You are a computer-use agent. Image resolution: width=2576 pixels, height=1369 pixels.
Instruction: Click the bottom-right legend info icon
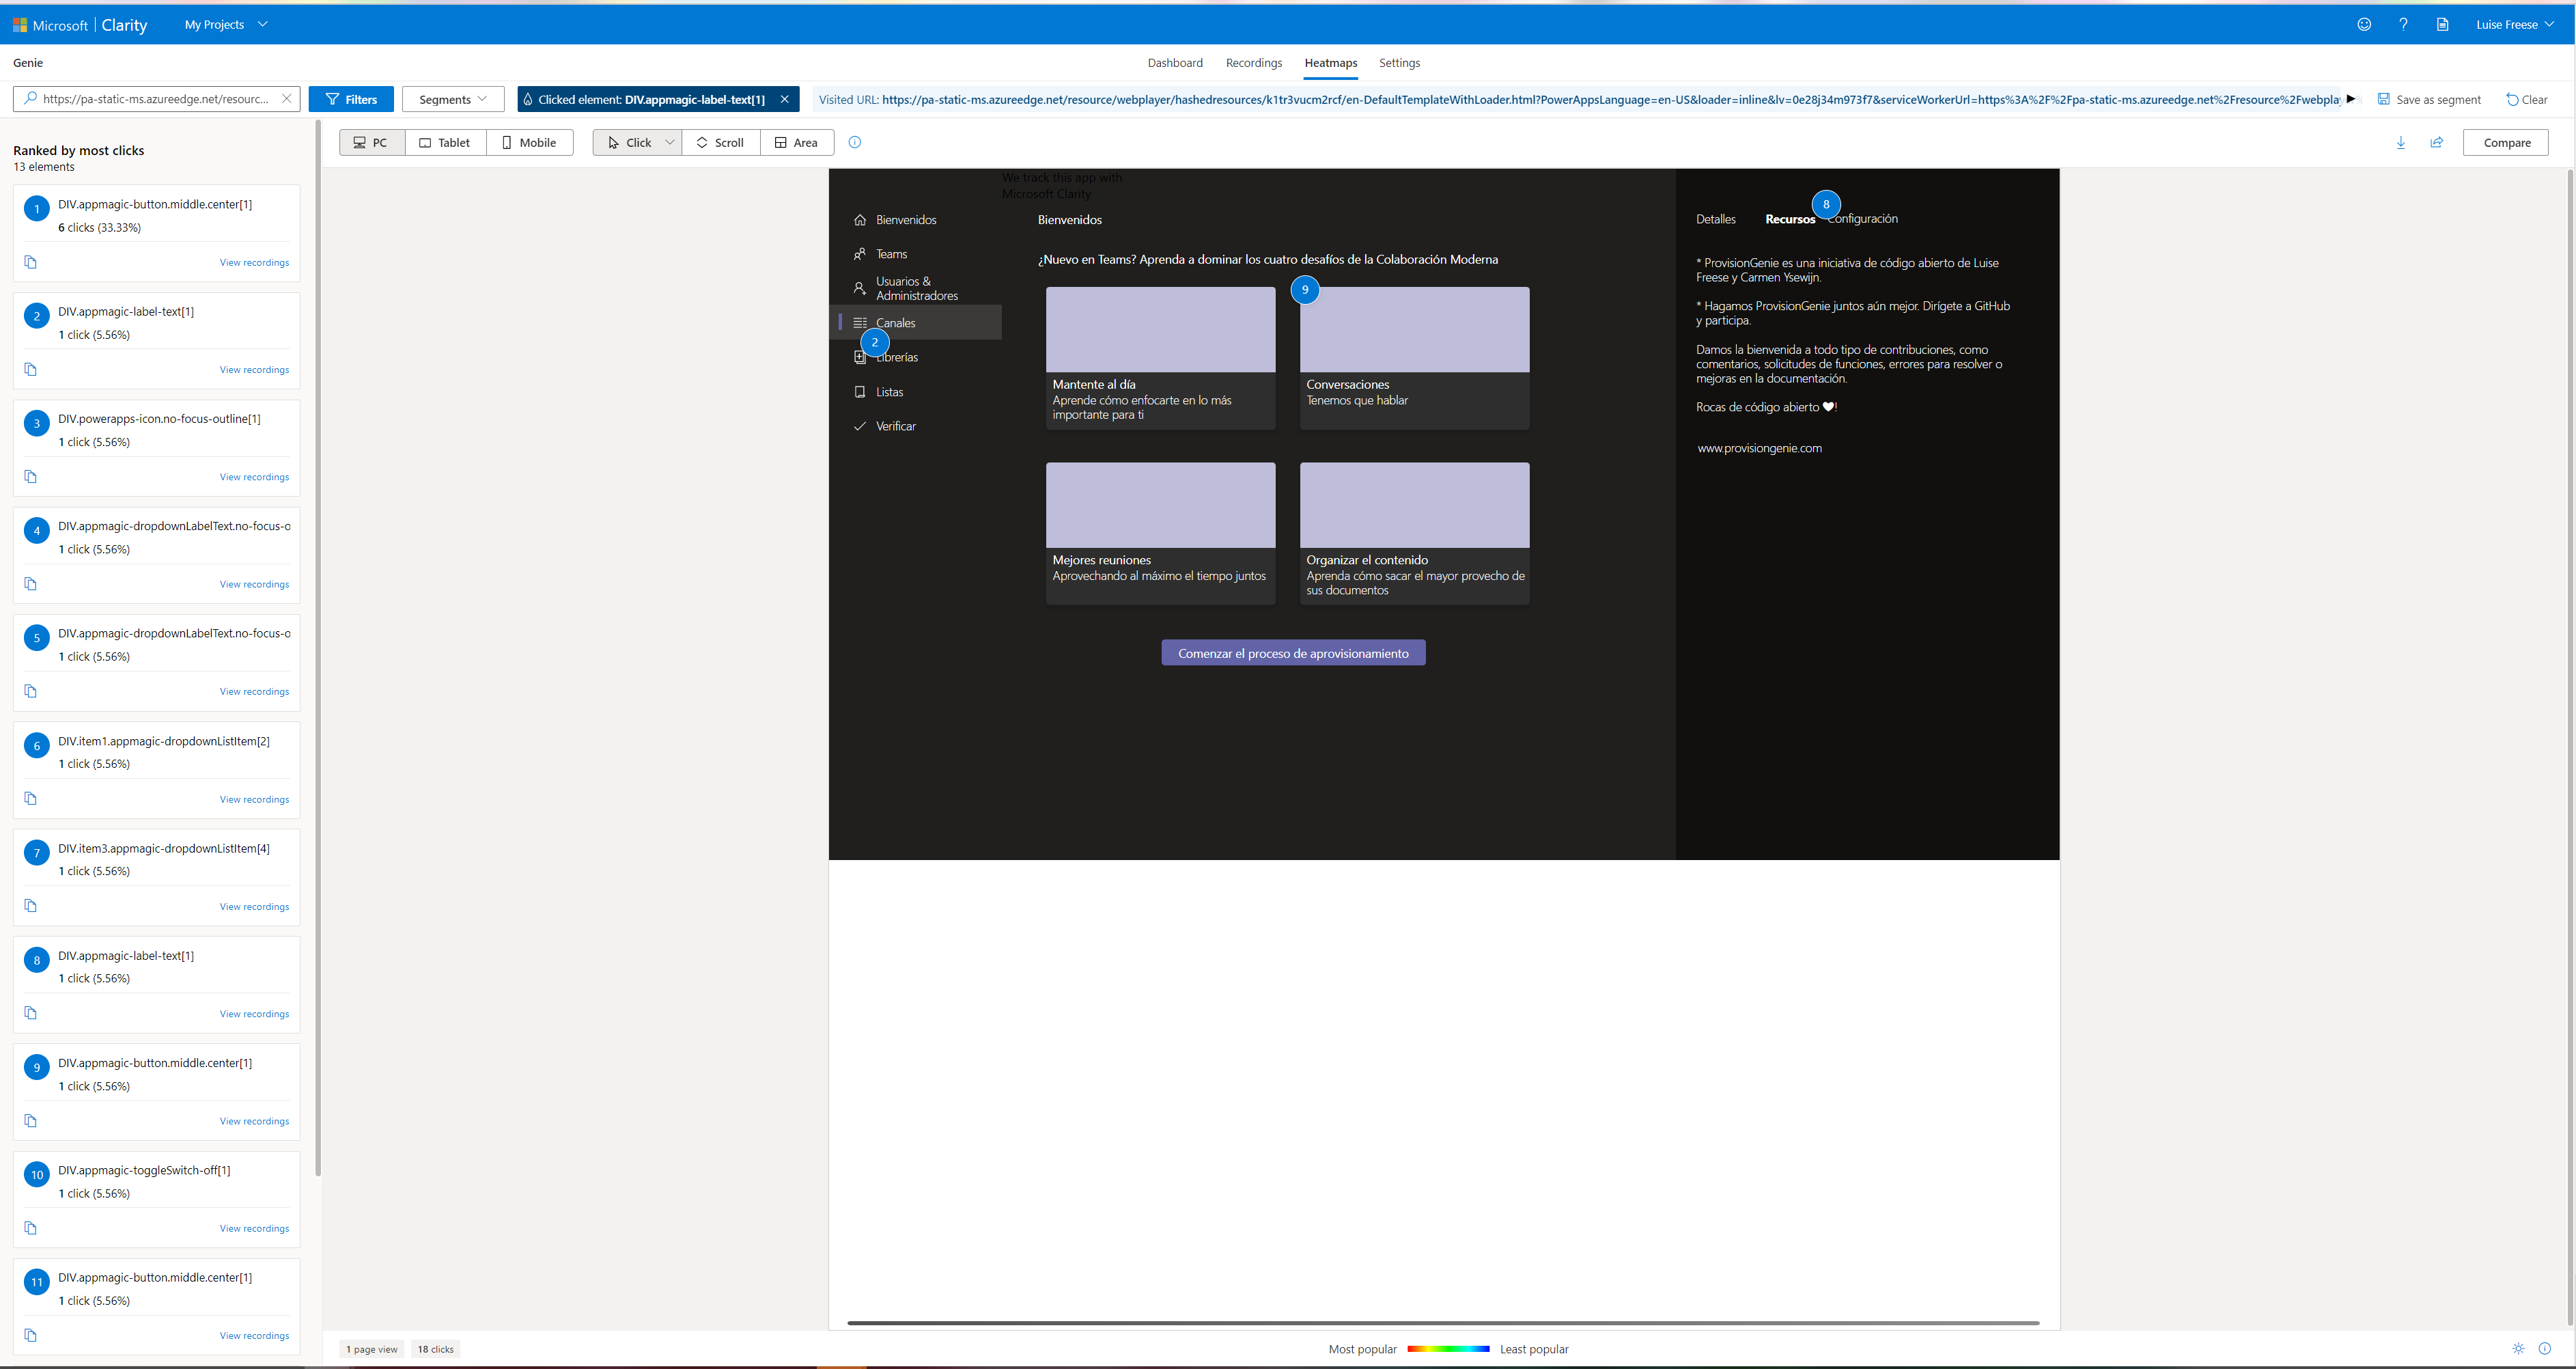[x=2545, y=1348]
